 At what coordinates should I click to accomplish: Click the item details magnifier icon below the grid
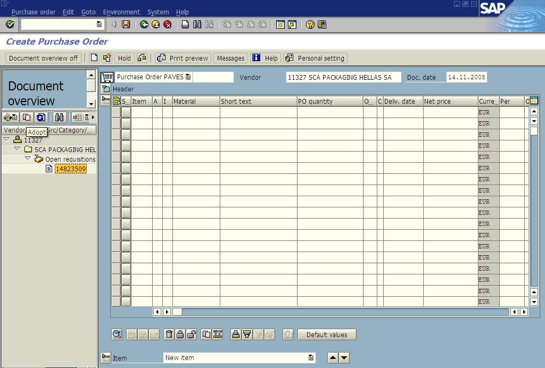click(117, 334)
